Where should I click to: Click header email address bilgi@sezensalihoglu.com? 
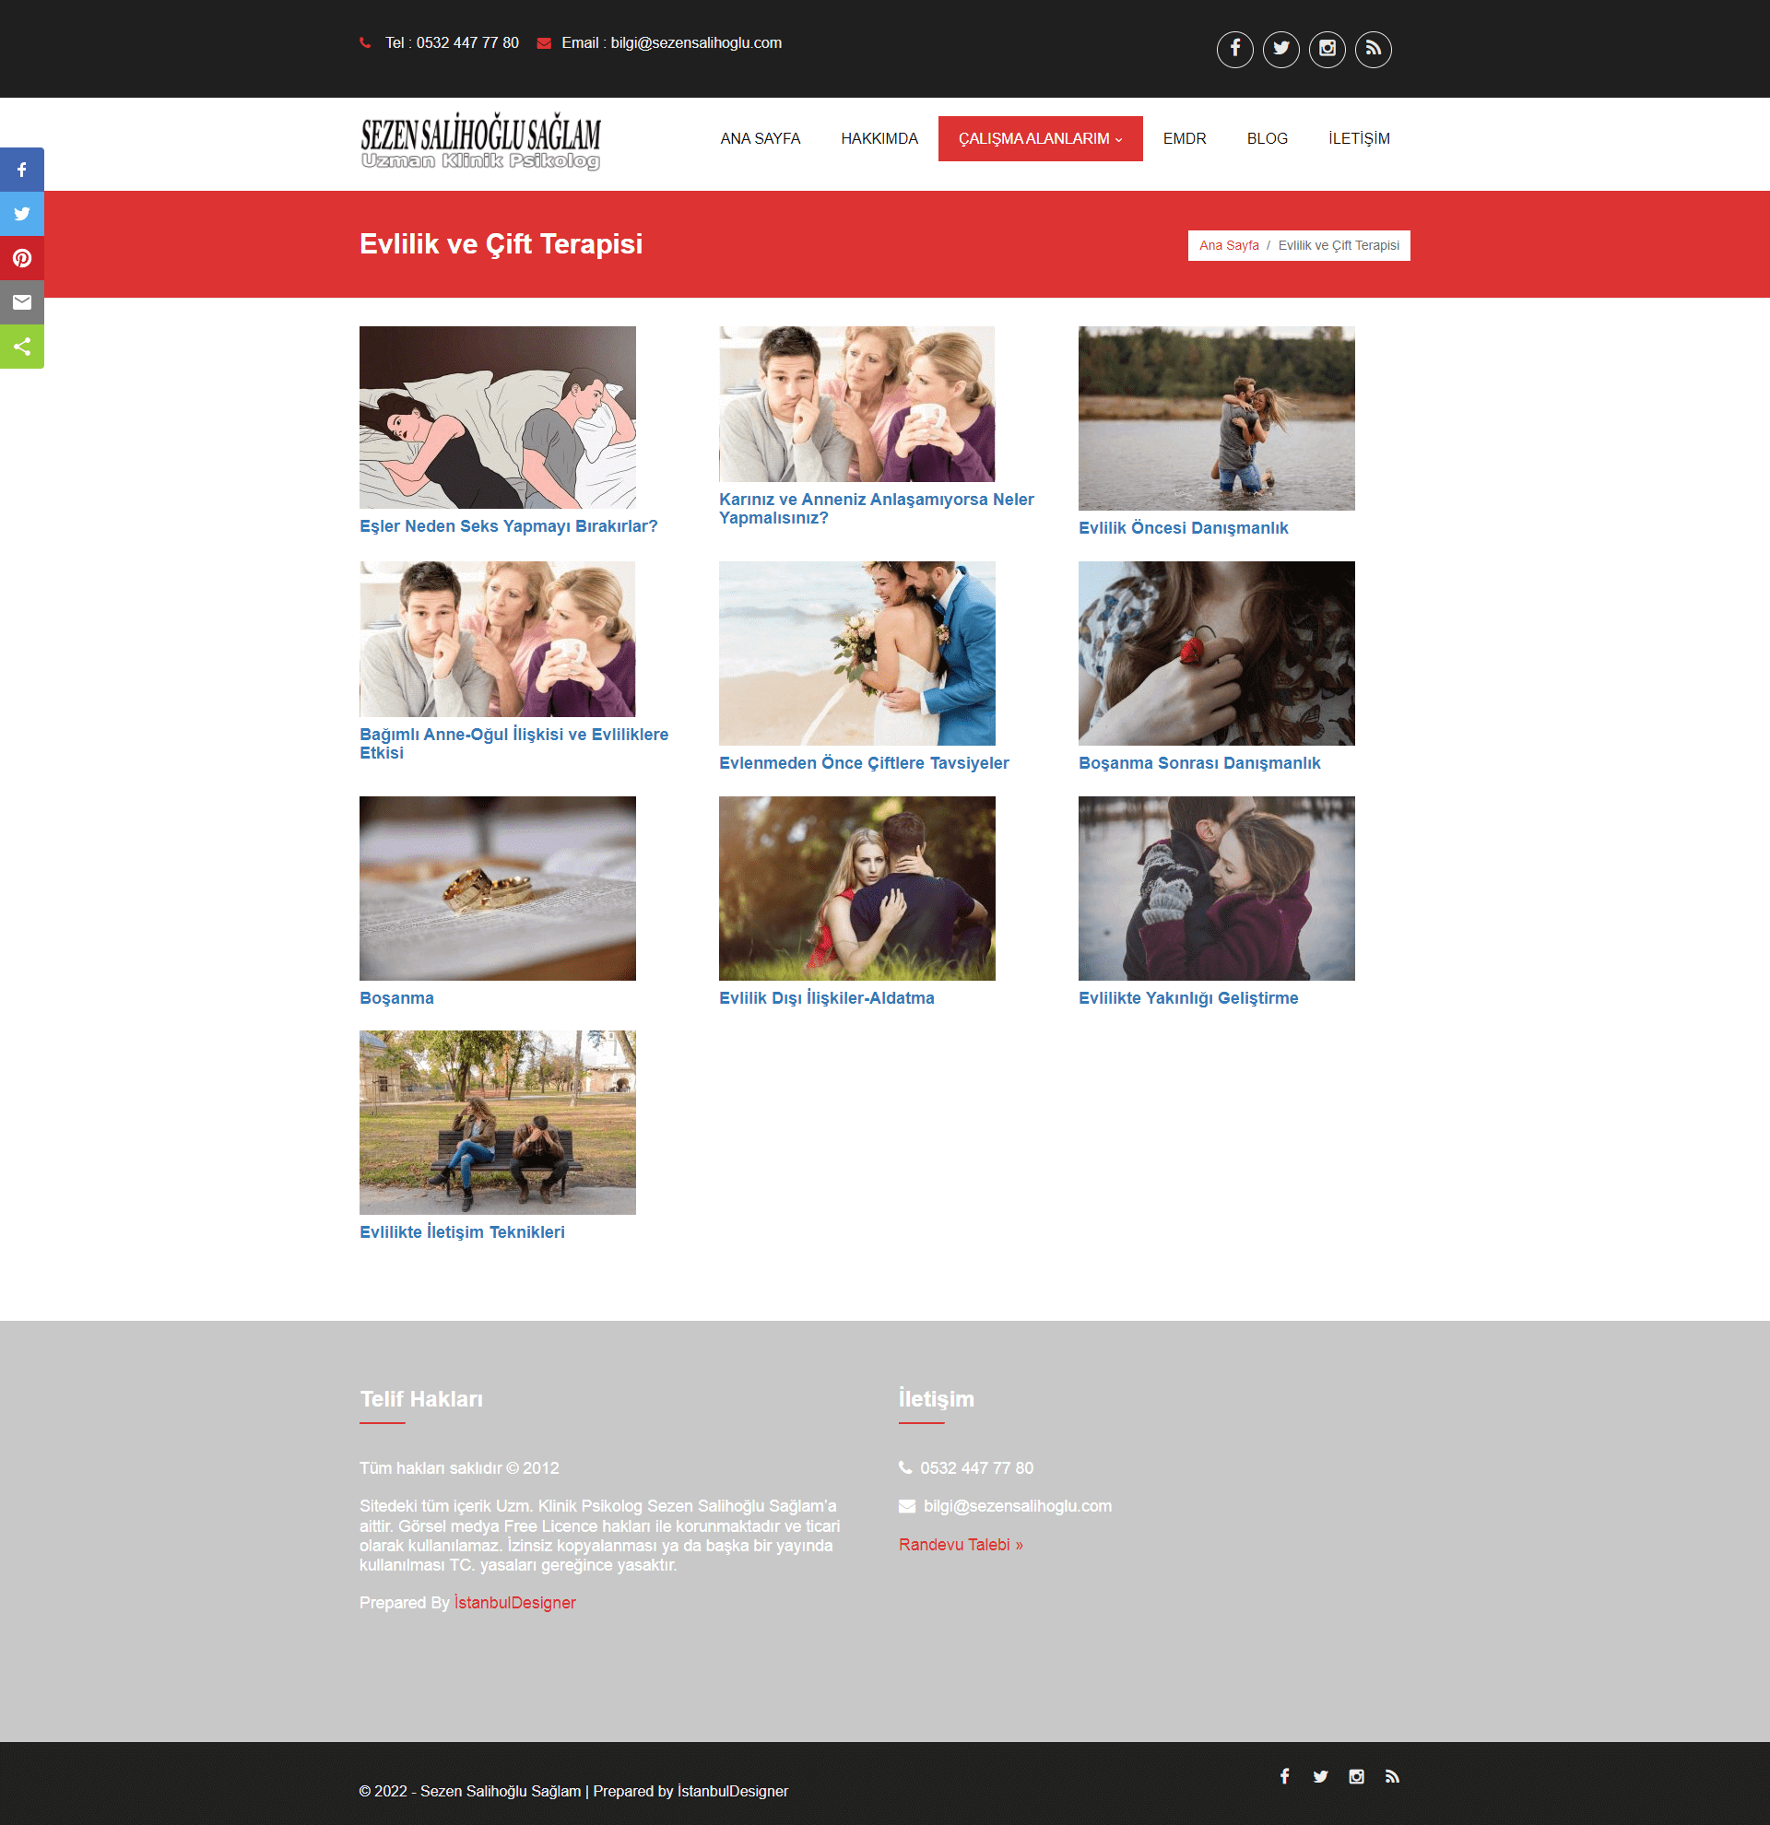[695, 42]
